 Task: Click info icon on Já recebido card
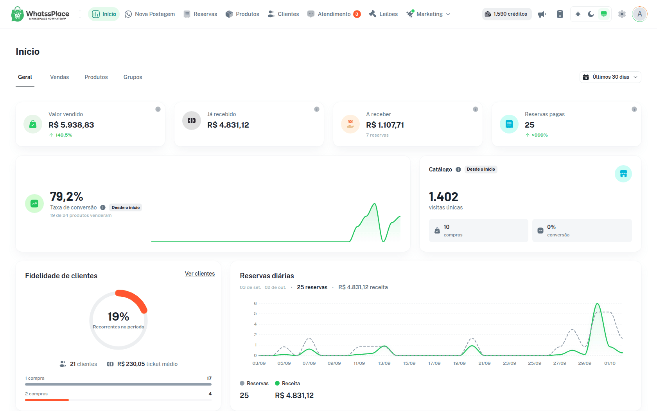(x=317, y=109)
